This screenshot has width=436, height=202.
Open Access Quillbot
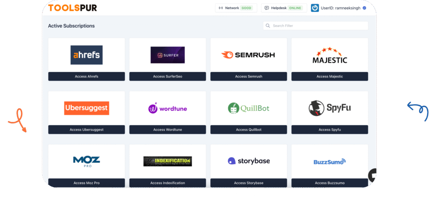(249, 130)
